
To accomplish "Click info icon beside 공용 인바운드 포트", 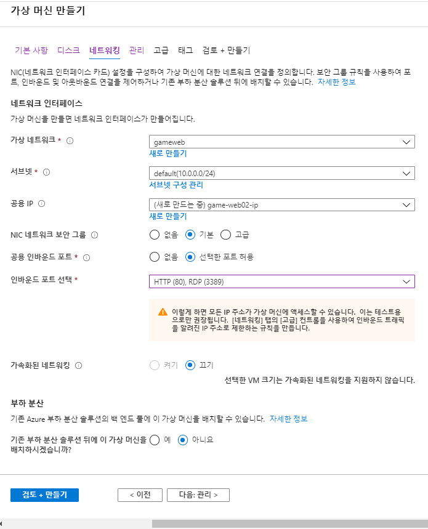I will 87,258.
